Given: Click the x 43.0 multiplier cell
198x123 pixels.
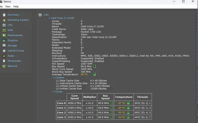Looking at the screenshot, I should click(x=89, y=108).
